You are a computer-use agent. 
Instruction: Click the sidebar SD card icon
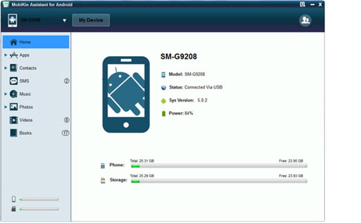click(13, 209)
